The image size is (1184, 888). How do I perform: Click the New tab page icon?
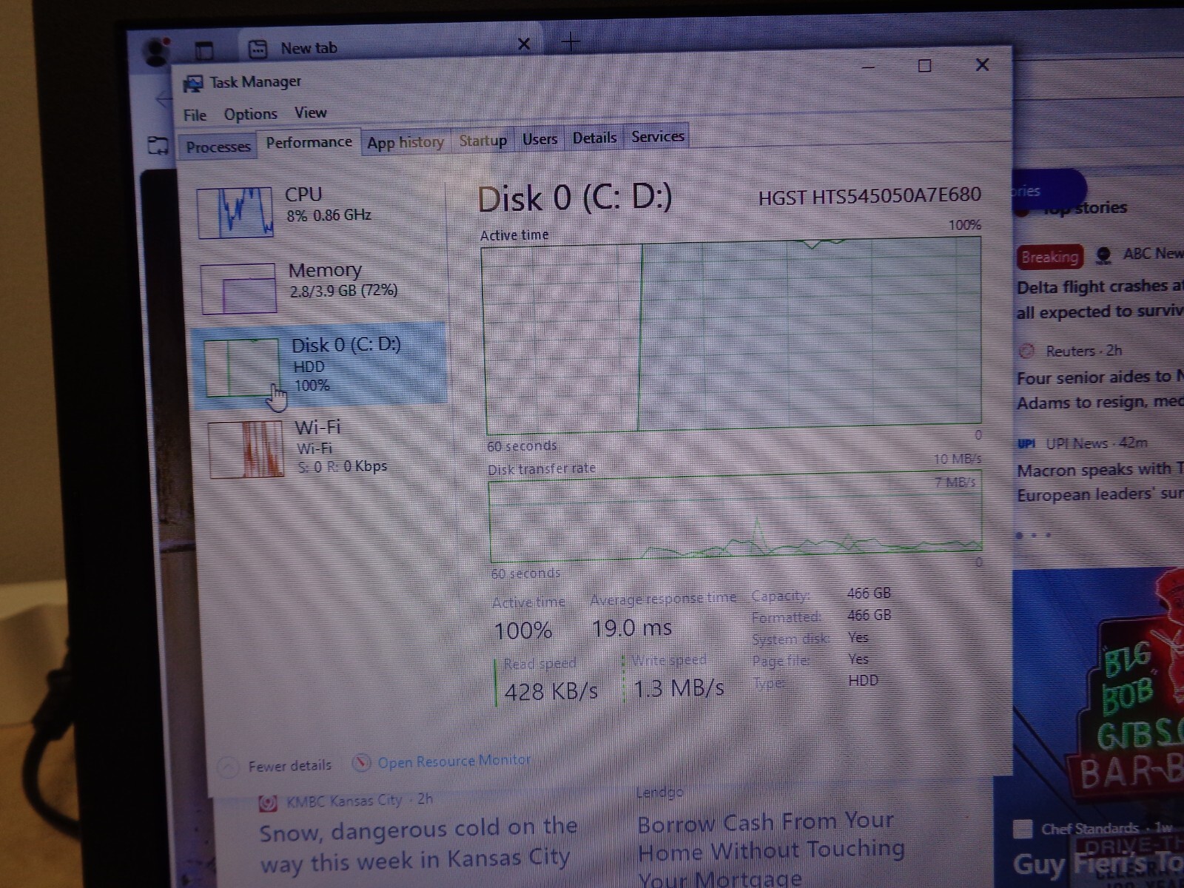click(258, 49)
